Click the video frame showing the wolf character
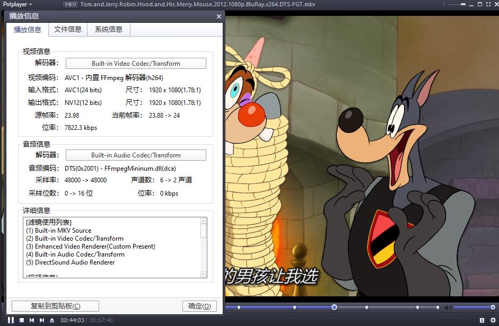Viewport: 499px width, 326px height. coord(362,156)
